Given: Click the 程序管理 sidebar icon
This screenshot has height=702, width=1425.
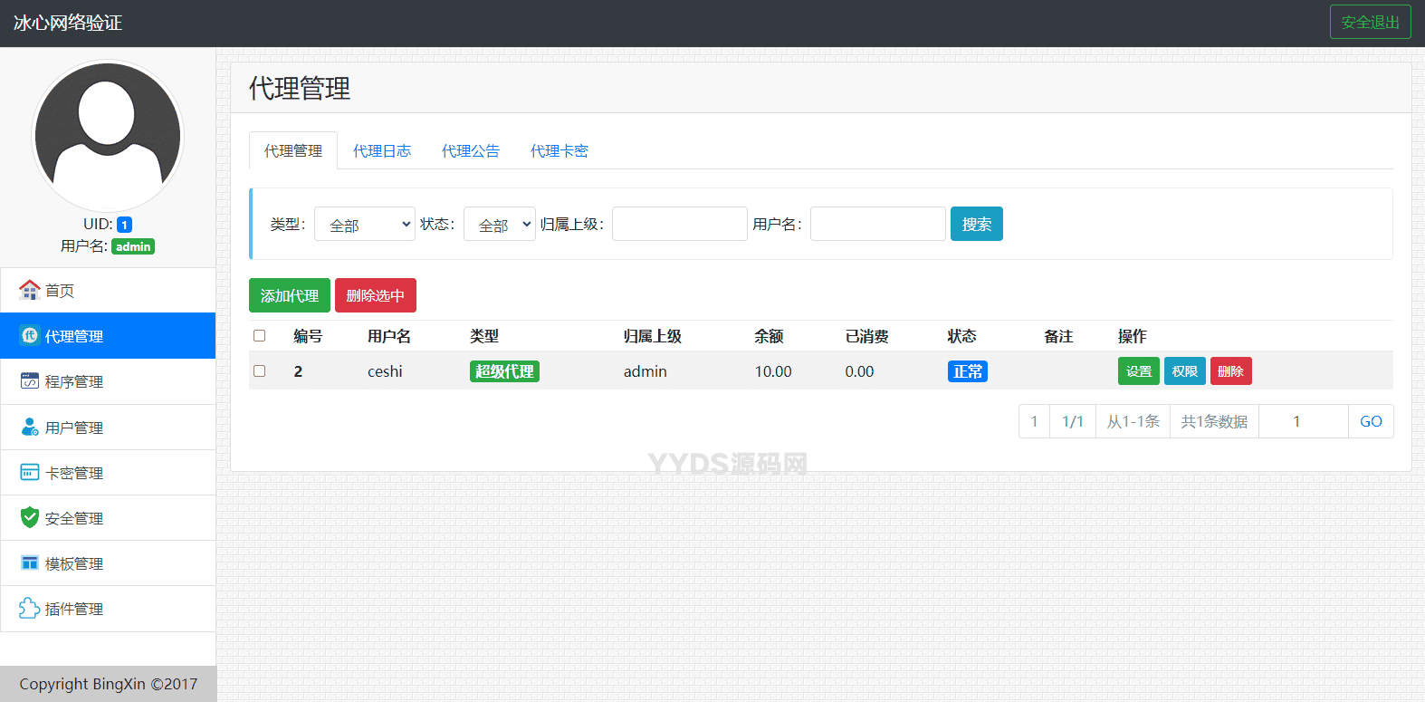Looking at the screenshot, I should (x=30, y=380).
